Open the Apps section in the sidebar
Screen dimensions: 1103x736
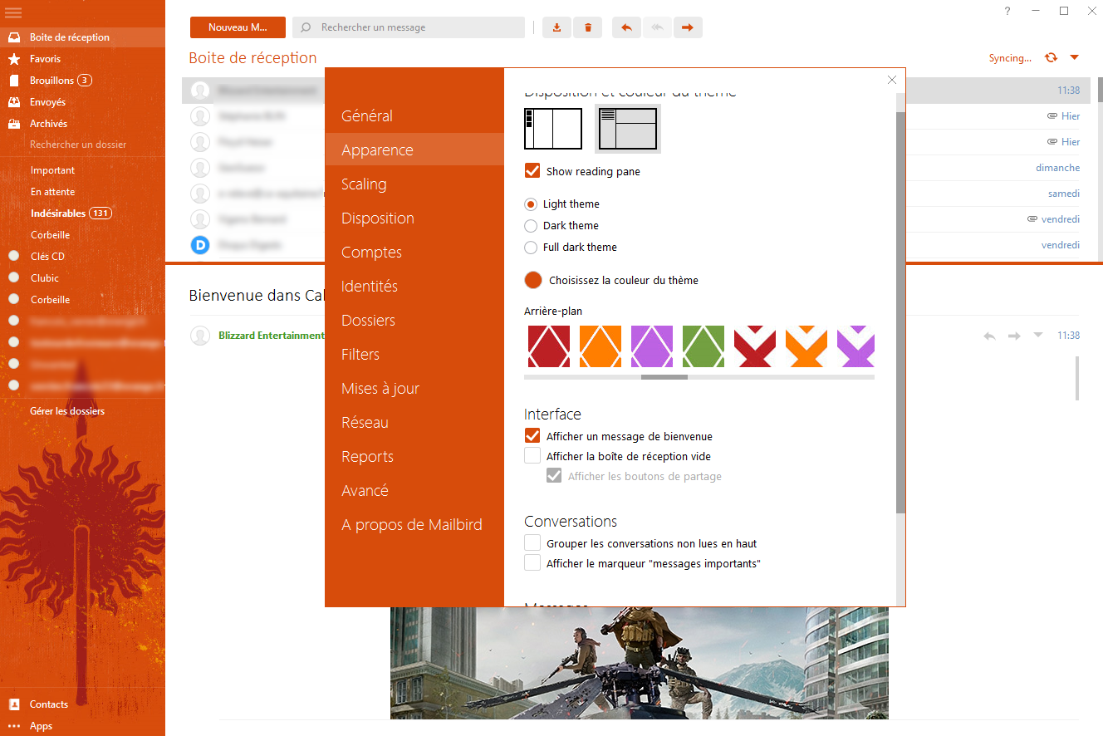click(x=41, y=726)
